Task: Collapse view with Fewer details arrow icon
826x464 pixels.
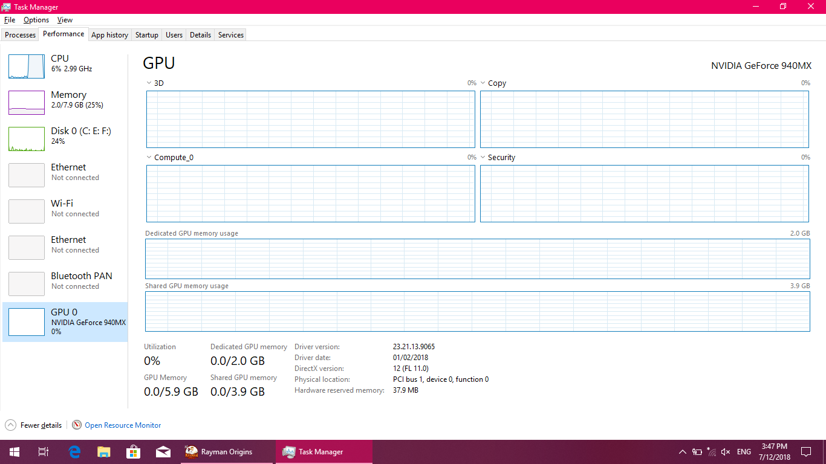Action: tap(11, 425)
